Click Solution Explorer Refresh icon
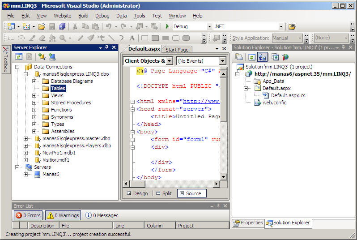Viewport: 357px width, 240px height. click(x=251, y=57)
